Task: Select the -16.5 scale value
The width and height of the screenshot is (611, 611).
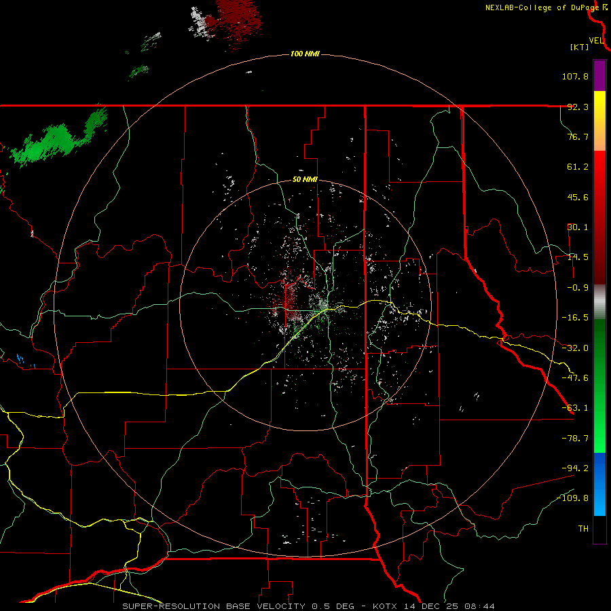Action: [575, 318]
